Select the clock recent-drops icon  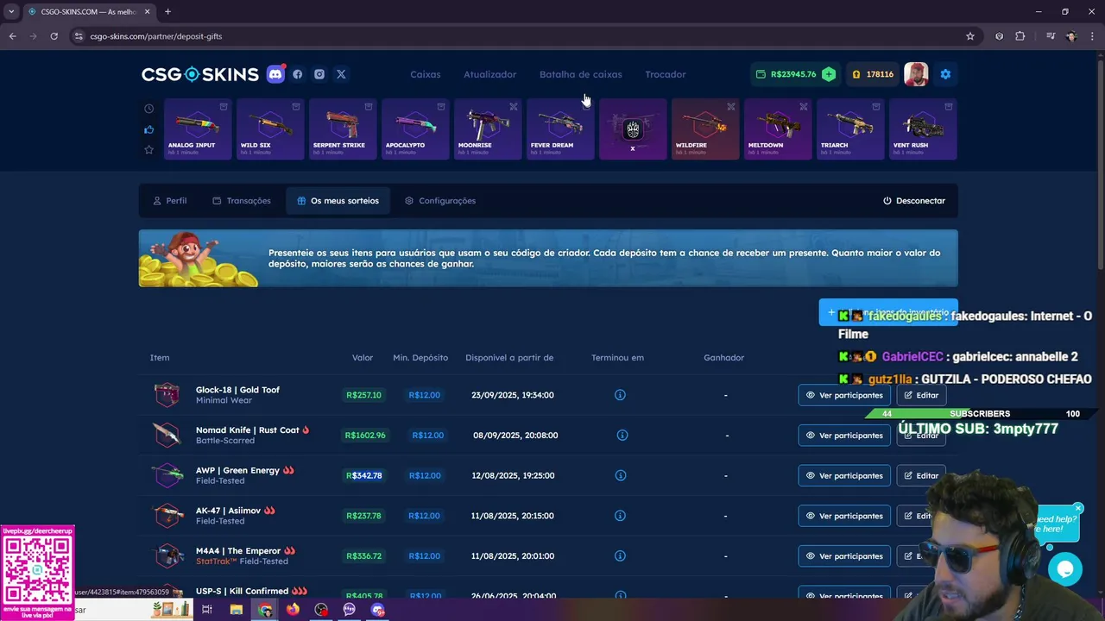148,109
